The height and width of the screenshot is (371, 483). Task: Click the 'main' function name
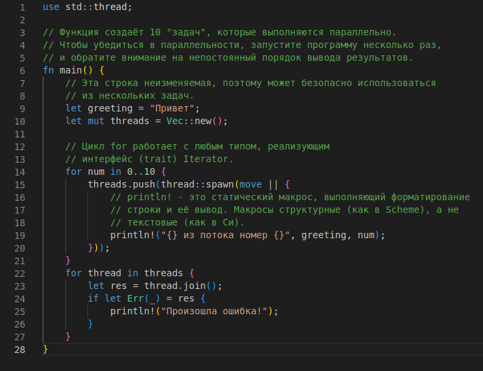point(71,70)
